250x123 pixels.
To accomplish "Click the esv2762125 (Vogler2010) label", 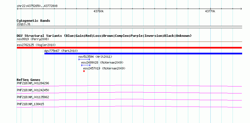I will click(36, 45).
